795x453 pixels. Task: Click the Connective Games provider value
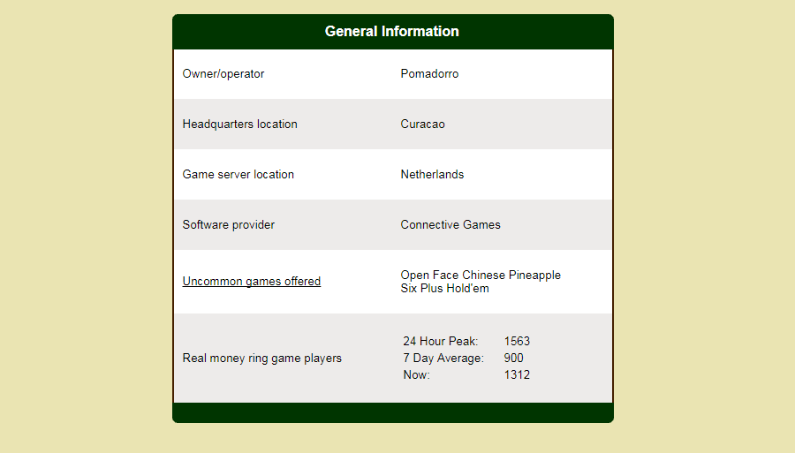click(x=450, y=225)
